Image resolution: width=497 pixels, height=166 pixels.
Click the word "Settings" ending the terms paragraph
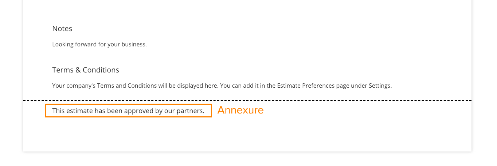click(379, 86)
